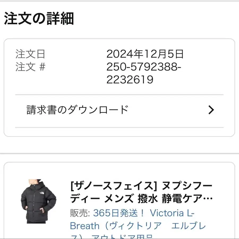Tap the ディー メンズ 撥水 静電ケア title line
This screenshot has width=239, height=239.
pyautogui.click(x=141, y=198)
